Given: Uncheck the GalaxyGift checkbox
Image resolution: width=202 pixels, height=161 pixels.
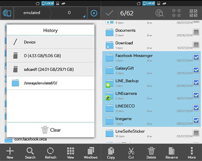Looking at the screenshot, I should [x=196, y=70].
